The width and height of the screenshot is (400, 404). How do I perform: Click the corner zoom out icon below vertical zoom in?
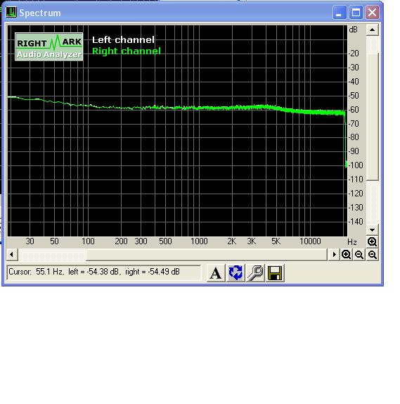click(372, 255)
